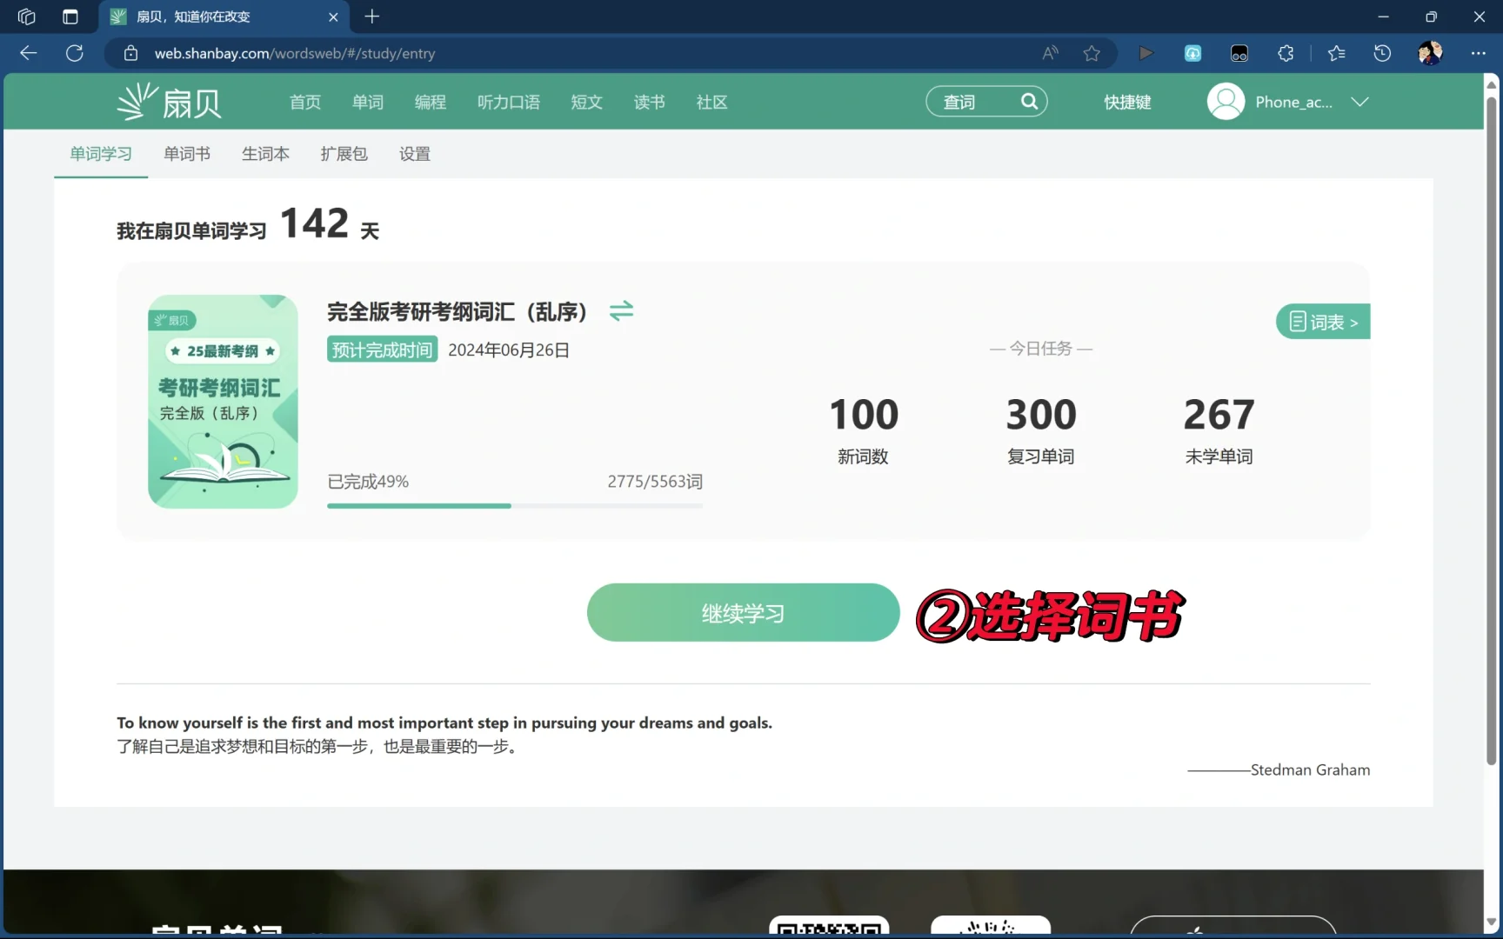Screen dimensions: 1503x939
Task: Click the user avatar in the navbar
Action: click(1226, 101)
